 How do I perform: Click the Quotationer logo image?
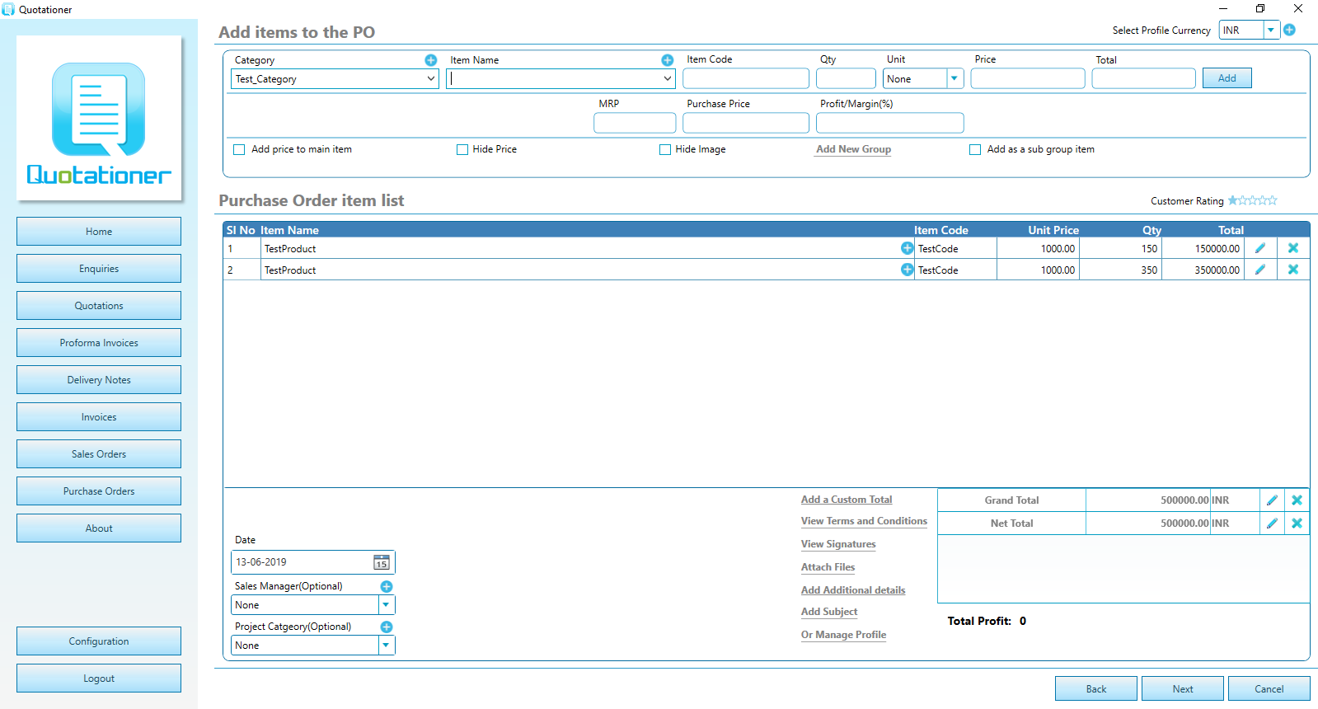point(99,118)
